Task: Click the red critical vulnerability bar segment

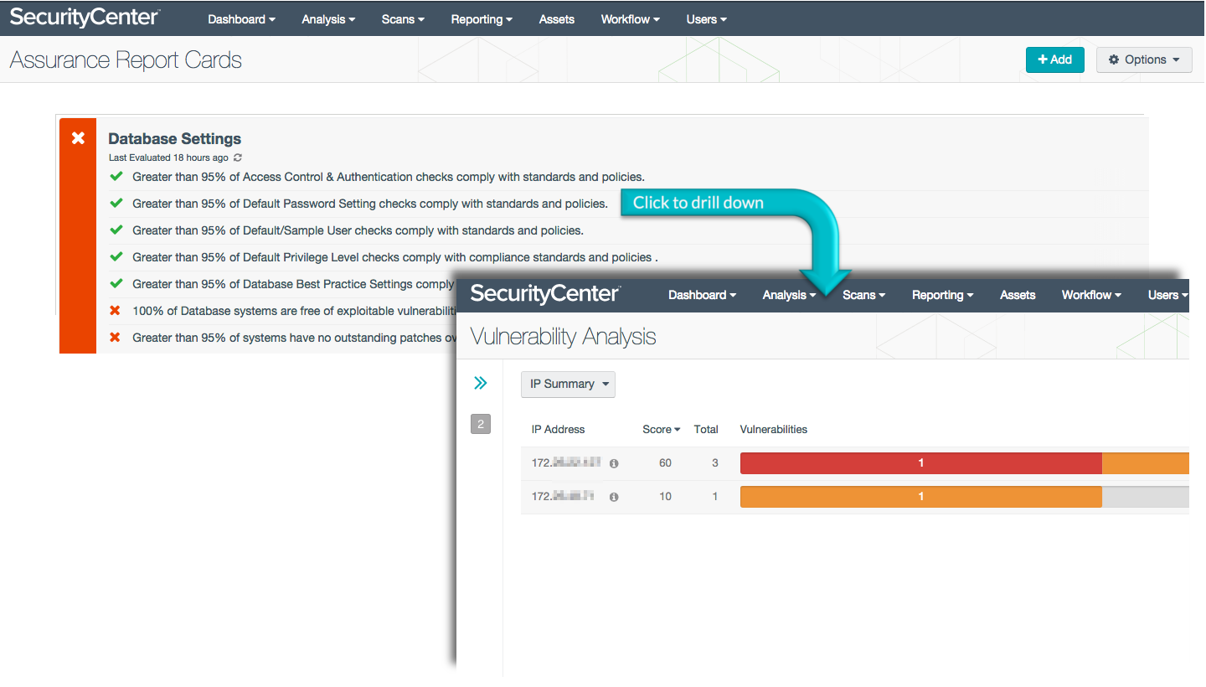Action: tap(920, 463)
